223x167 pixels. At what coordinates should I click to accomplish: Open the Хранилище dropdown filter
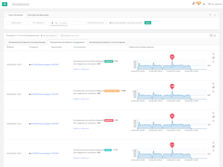[16, 23]
